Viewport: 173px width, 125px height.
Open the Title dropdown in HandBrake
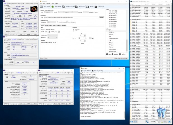[x=49, y=12]
